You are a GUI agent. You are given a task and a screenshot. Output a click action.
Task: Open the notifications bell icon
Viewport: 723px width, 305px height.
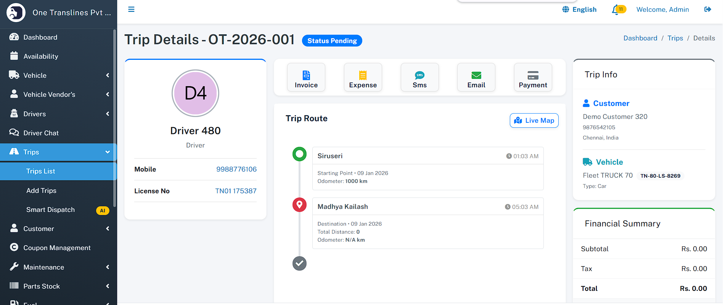pyautogui.click(x=615, y=10)
